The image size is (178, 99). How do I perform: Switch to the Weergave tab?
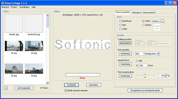click(x=136, y=13)
